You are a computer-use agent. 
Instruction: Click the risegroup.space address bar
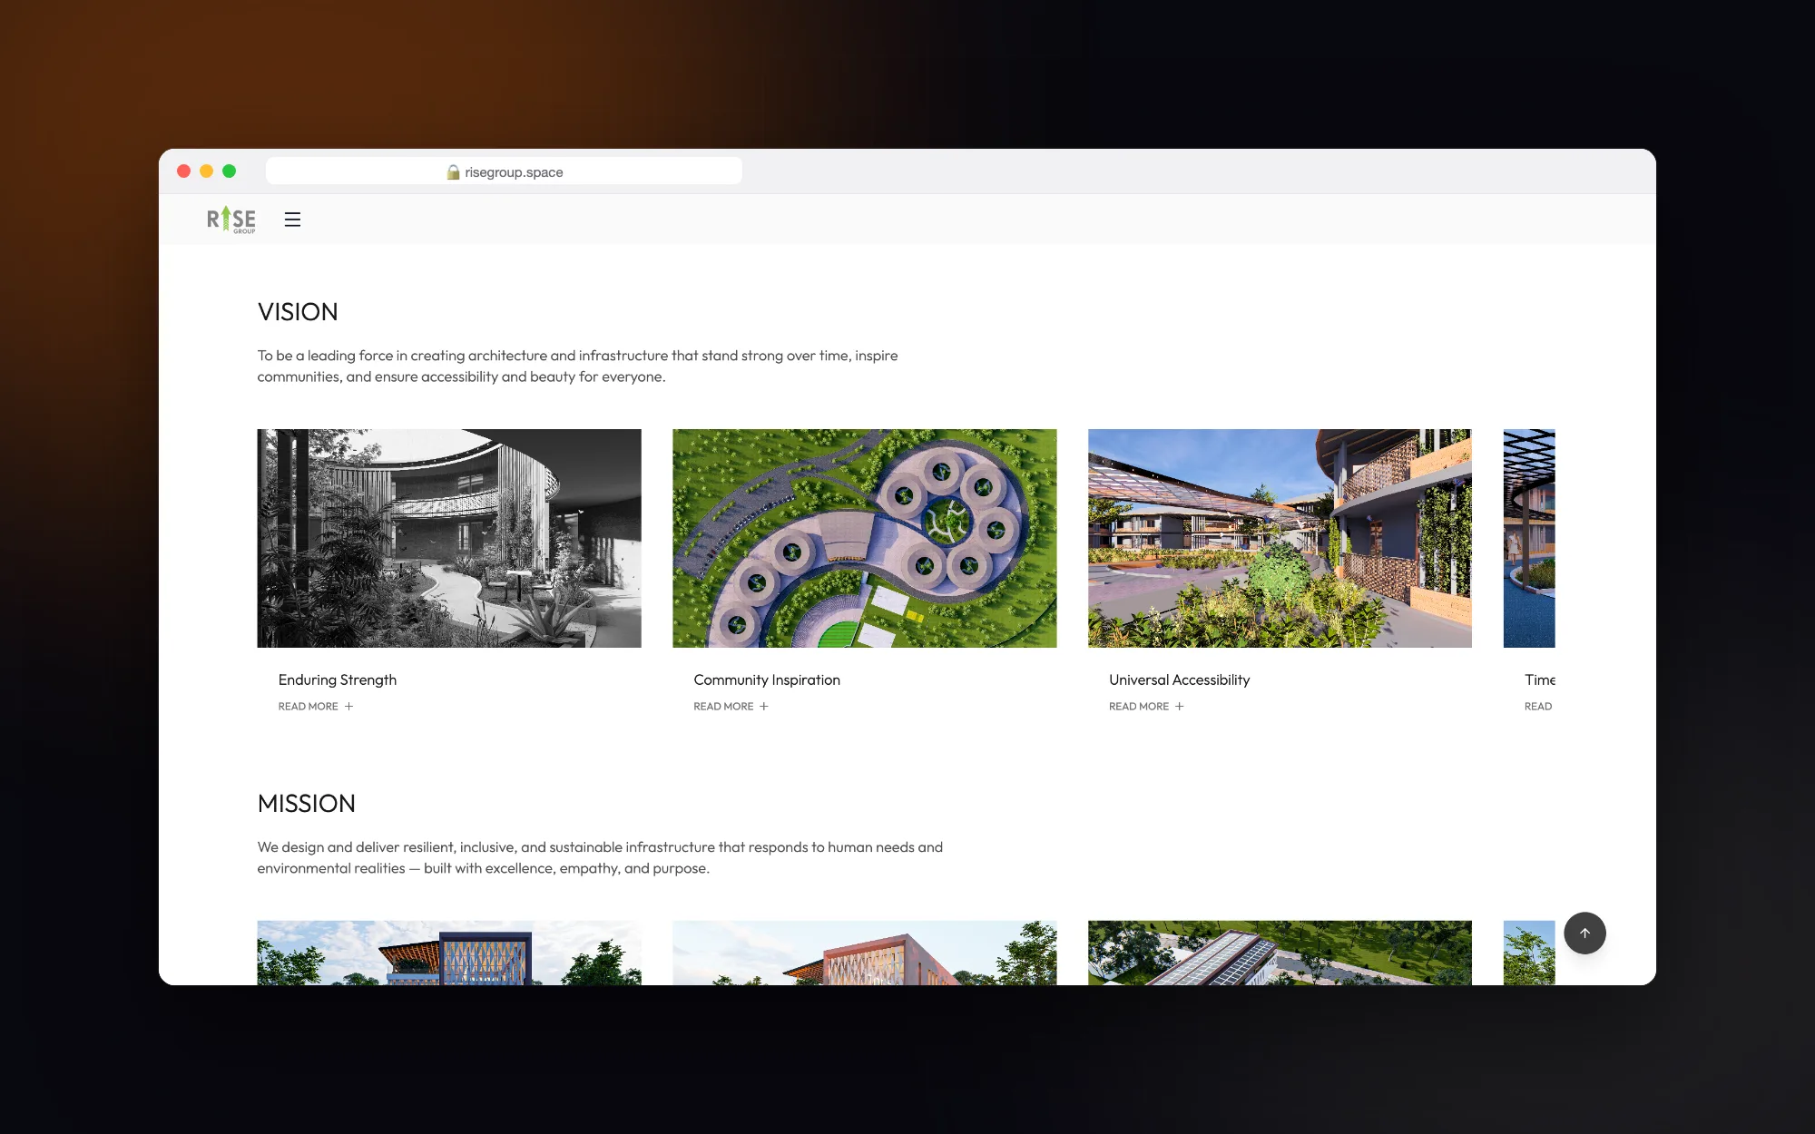tap(504, 171)
